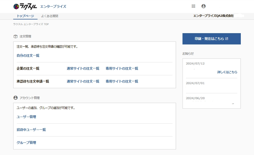Click 詳しくはこちら in the 2024/07/12 notice
Viewport: 254px width, 155px height.
coord(227,72)
